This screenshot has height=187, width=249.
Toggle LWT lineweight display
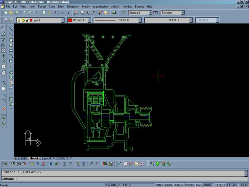[x=199, y=185]
